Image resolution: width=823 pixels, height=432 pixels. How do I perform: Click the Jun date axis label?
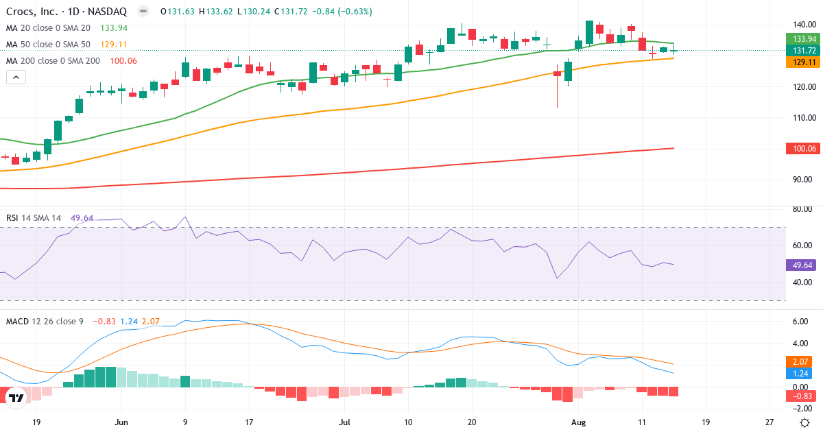coord(122,422)
